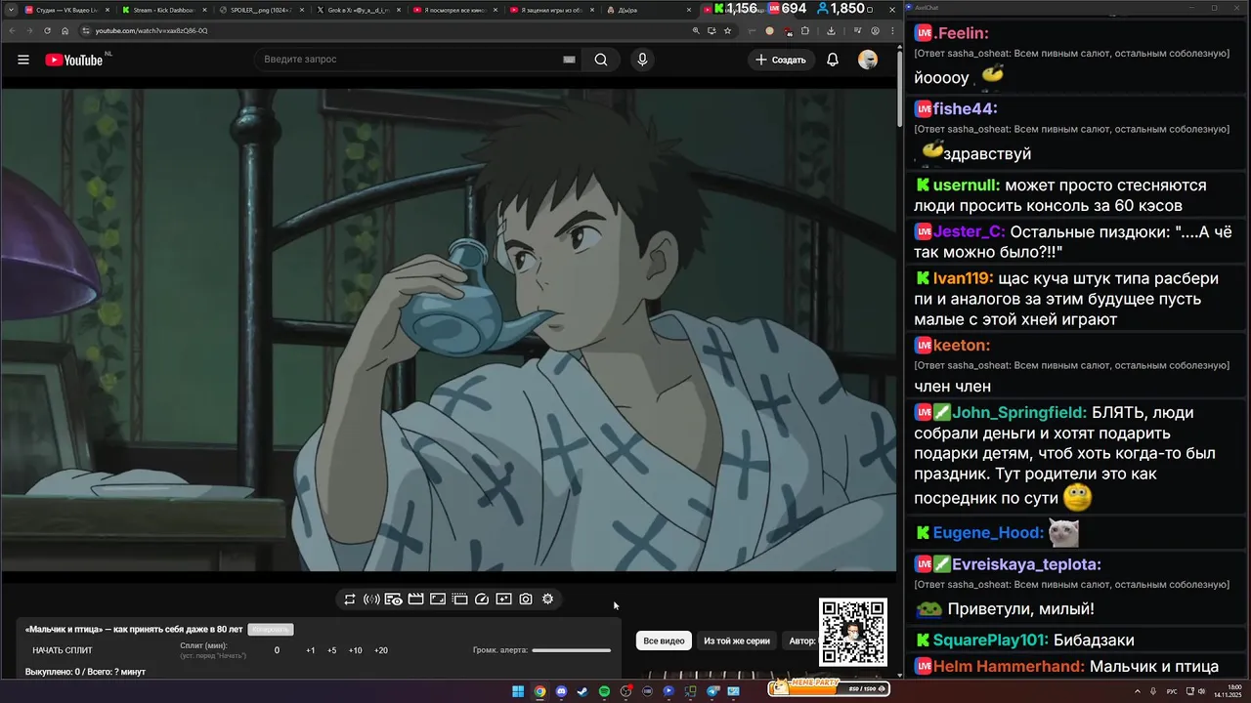Switch to the SPOILER png browser tab
This screenshot has height=703, width=1251.
point(260,10)
